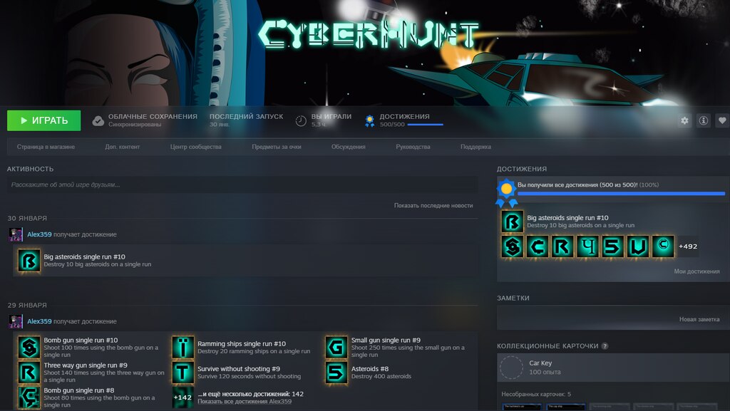
Task: Click the cloud saves status icon
Action: point(98,121)
